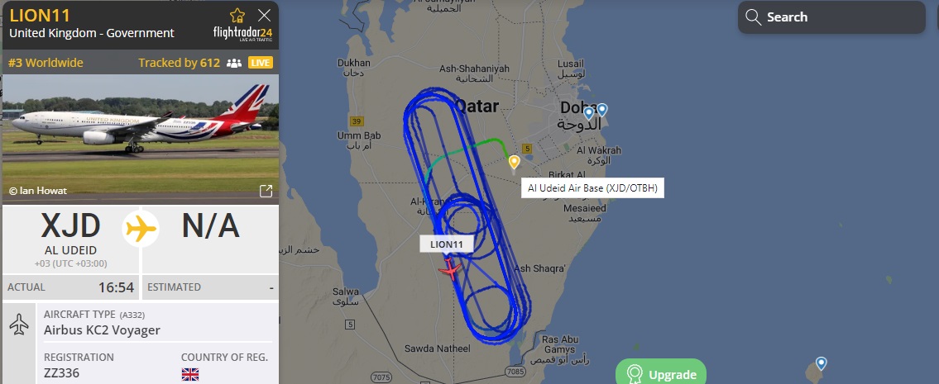
Task: Click the red aircraft icon on map
Action: tap(450, 270)
